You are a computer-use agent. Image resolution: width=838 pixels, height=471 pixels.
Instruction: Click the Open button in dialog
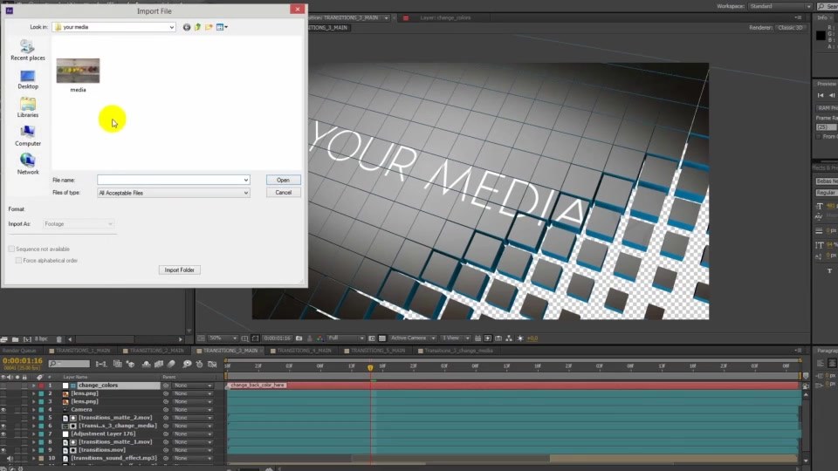283,180
